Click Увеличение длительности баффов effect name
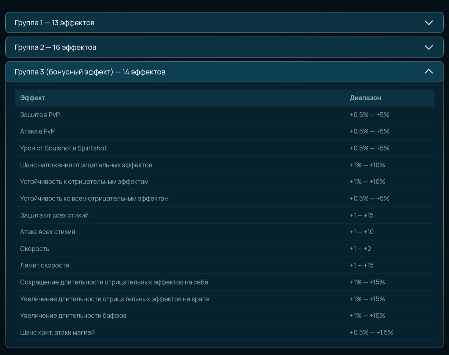The width and height of the screenshot is (449, 355). click(x=73, y=315)
